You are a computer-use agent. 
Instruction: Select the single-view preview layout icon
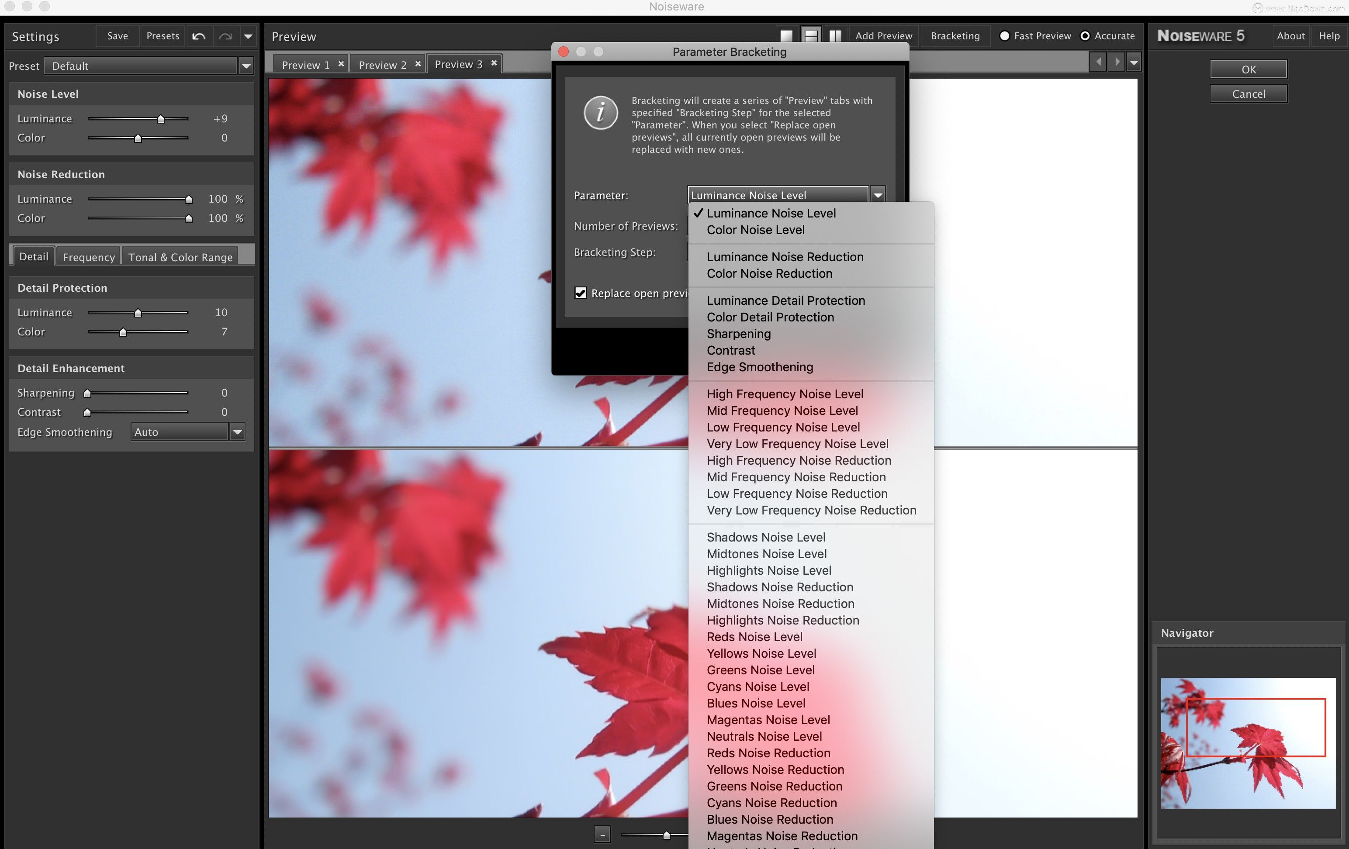[786, 36]
